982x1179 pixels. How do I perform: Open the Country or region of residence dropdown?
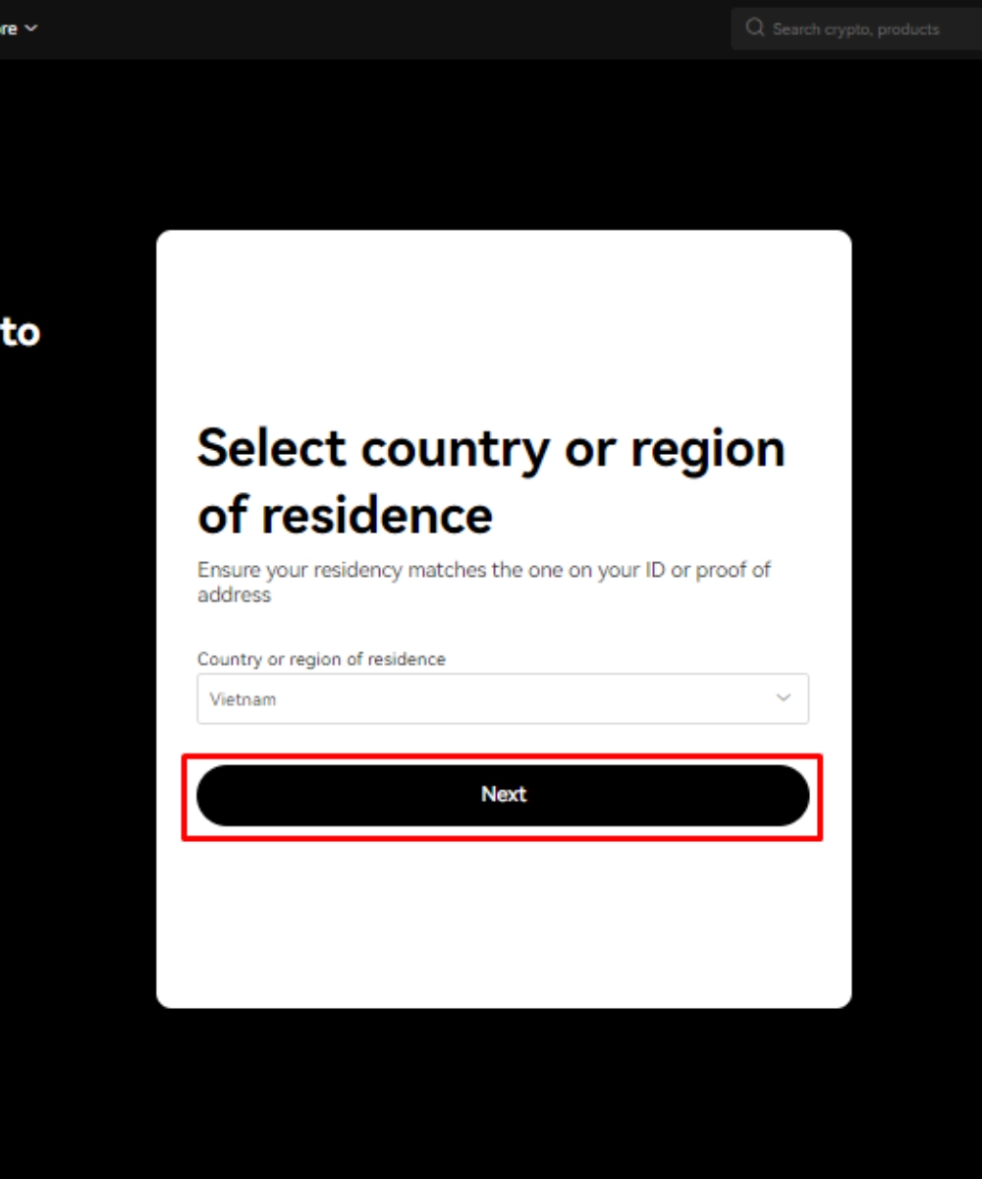tap(503, 699)
